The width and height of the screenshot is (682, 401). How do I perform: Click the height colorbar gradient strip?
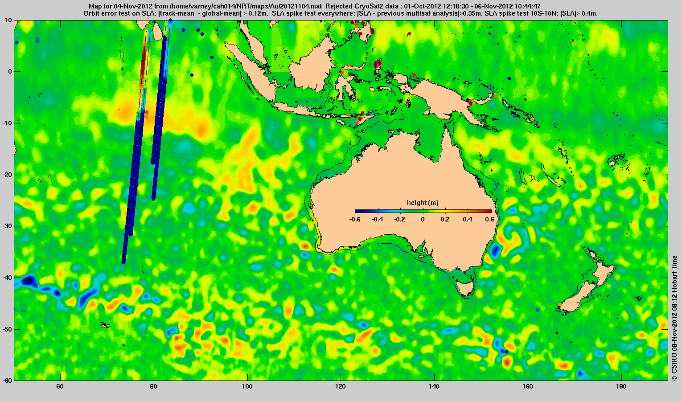tap(423, 211)
